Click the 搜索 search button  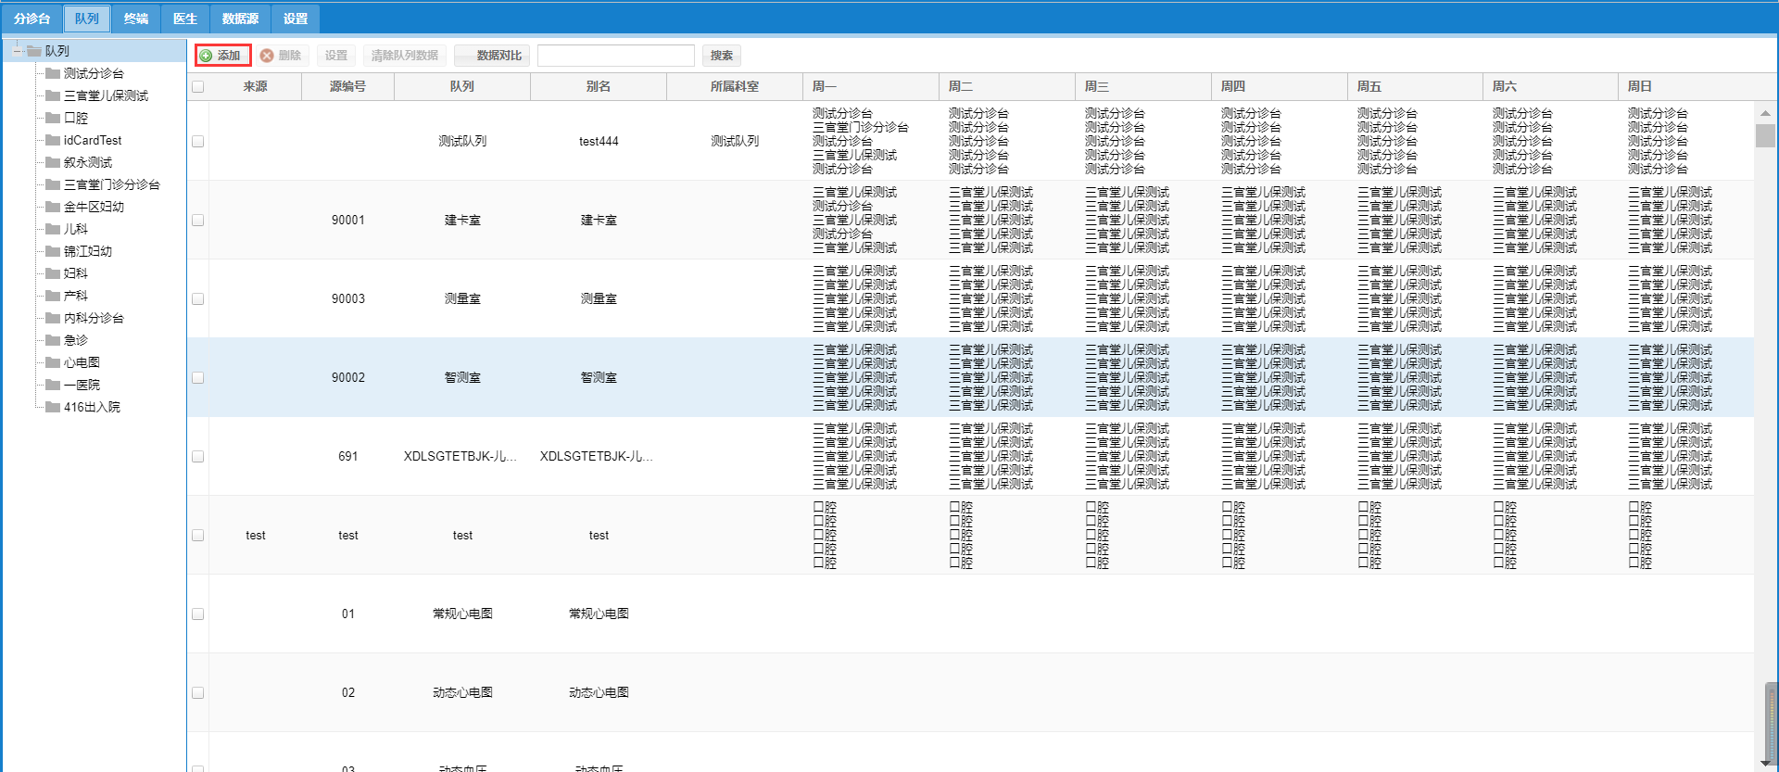[721, 56]
